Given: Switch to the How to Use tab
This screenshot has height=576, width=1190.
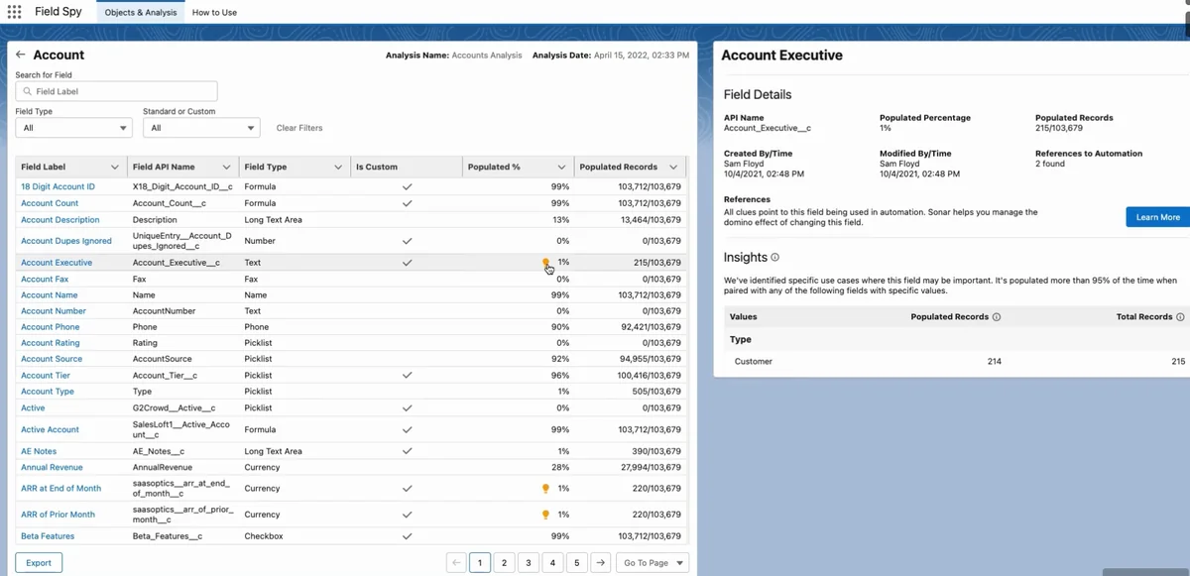Looking at the screenshot, I should [214, 12].
